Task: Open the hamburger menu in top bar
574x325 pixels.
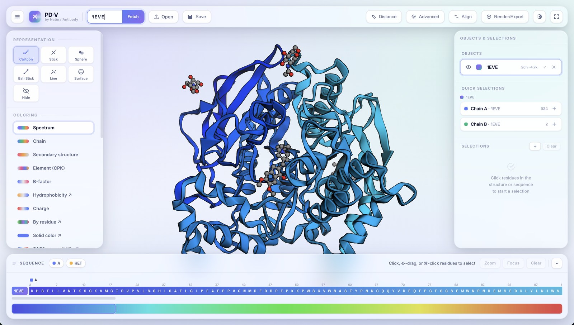Action: coord(17,16)
